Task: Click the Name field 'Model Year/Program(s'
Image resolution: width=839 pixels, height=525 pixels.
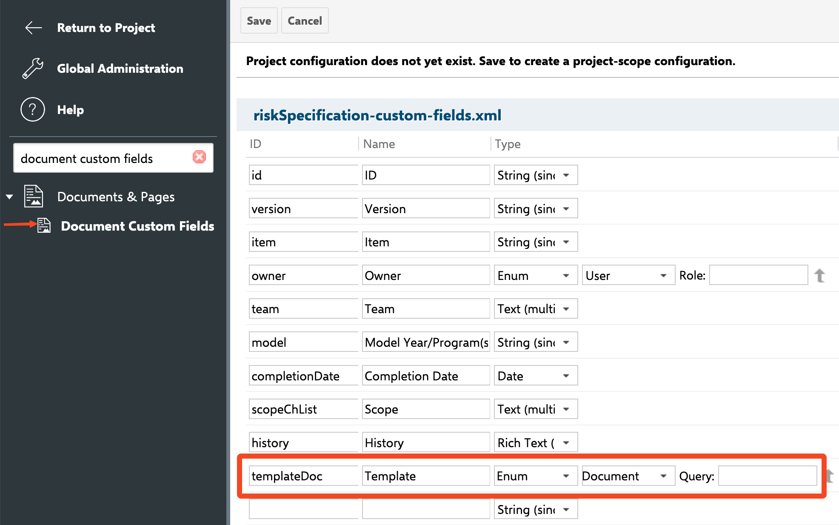Action: (426, 342)
